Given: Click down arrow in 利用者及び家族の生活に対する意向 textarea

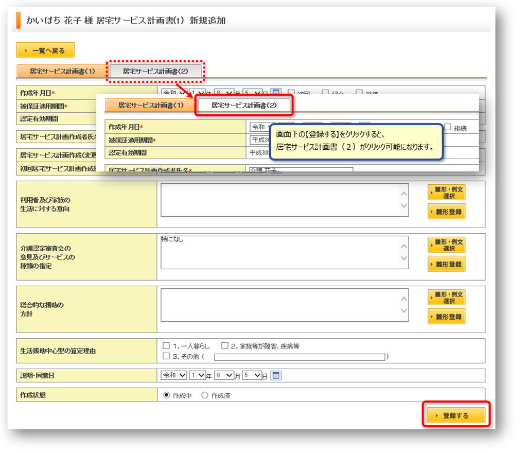Looking at the screenshot, I should point(404,206).
